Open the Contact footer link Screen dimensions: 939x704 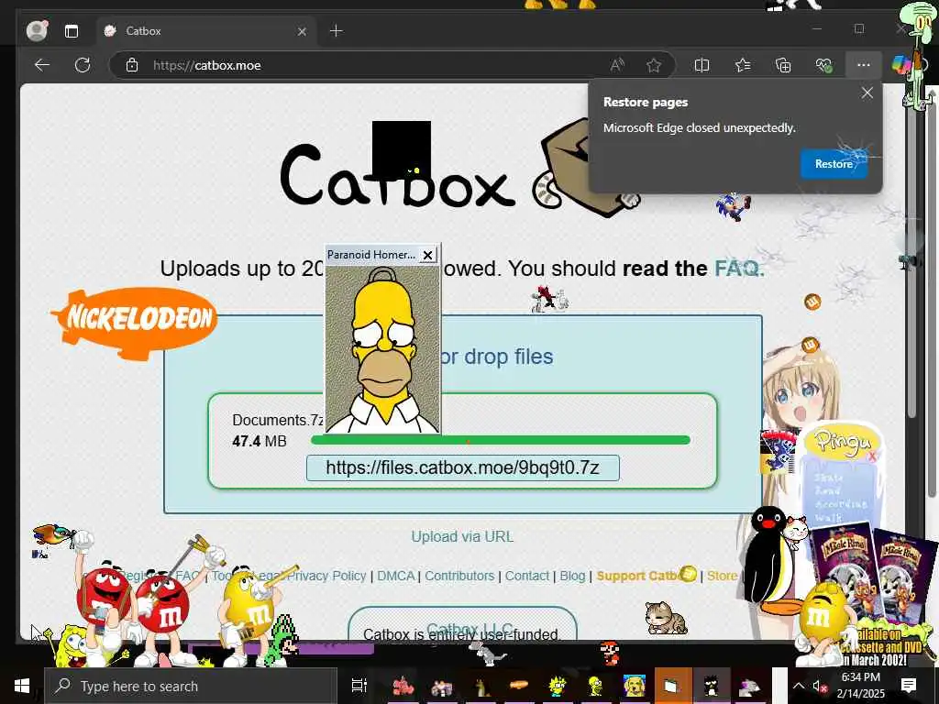coord(527,576)
